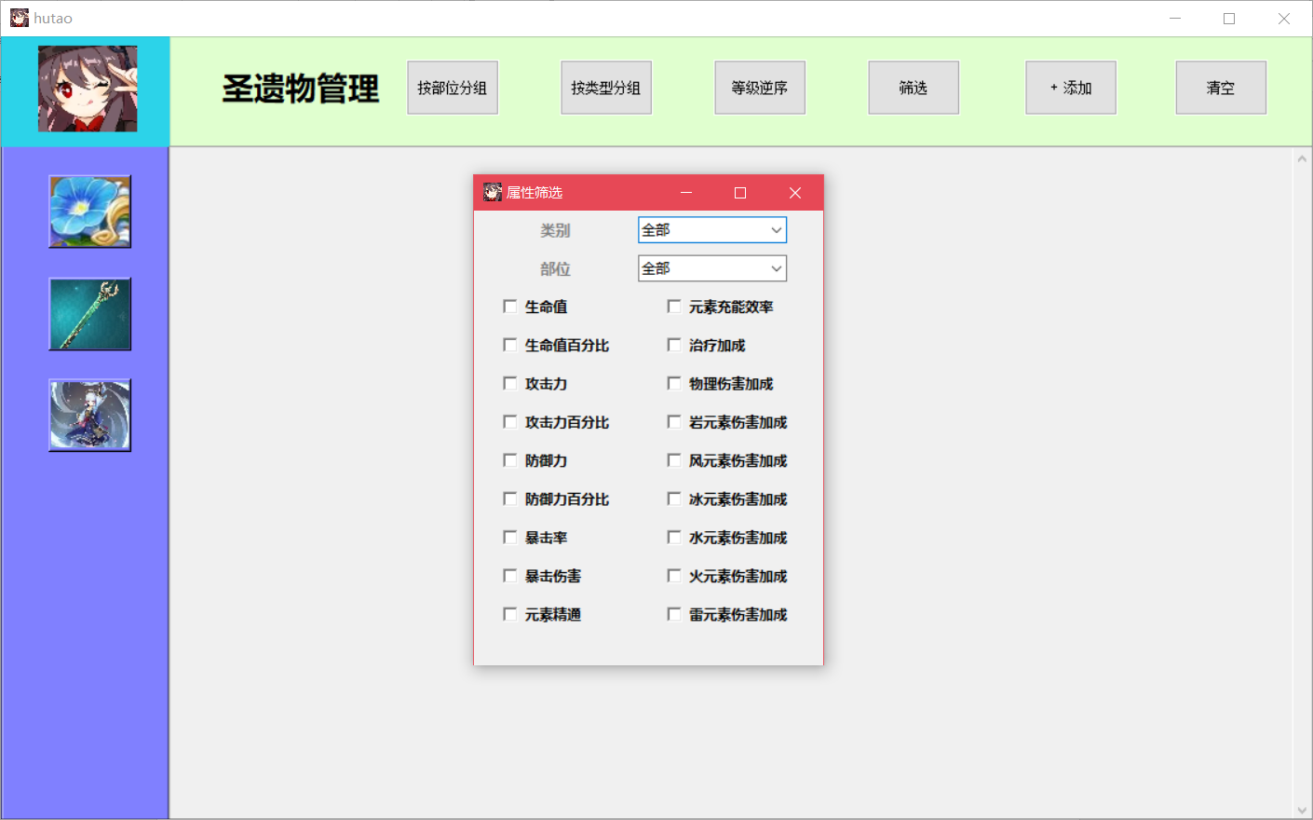This screenshot has width=1313, height=820.
Task: Close the 属性筛选 dialog
Action: 795,193
